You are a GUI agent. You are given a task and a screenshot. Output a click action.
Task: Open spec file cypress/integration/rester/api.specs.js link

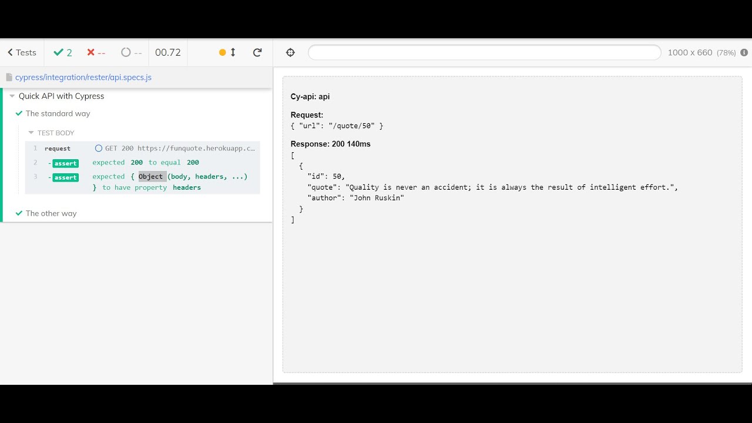tap(83, 78)
